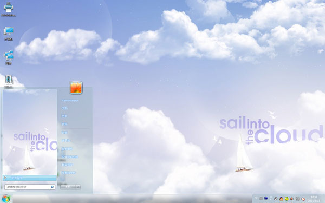The image size is (325, 203).
Task: Select the Computer monitor desktop icon
Action: click(x=9, y=31)
